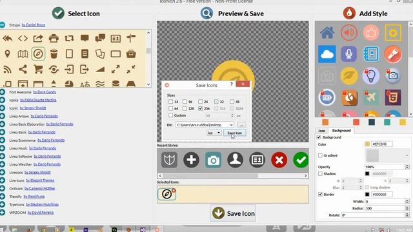The height and width of the screenshot is (232, 413).
Task: Open the by Daniel Bruce link
Action: [34, 25]
